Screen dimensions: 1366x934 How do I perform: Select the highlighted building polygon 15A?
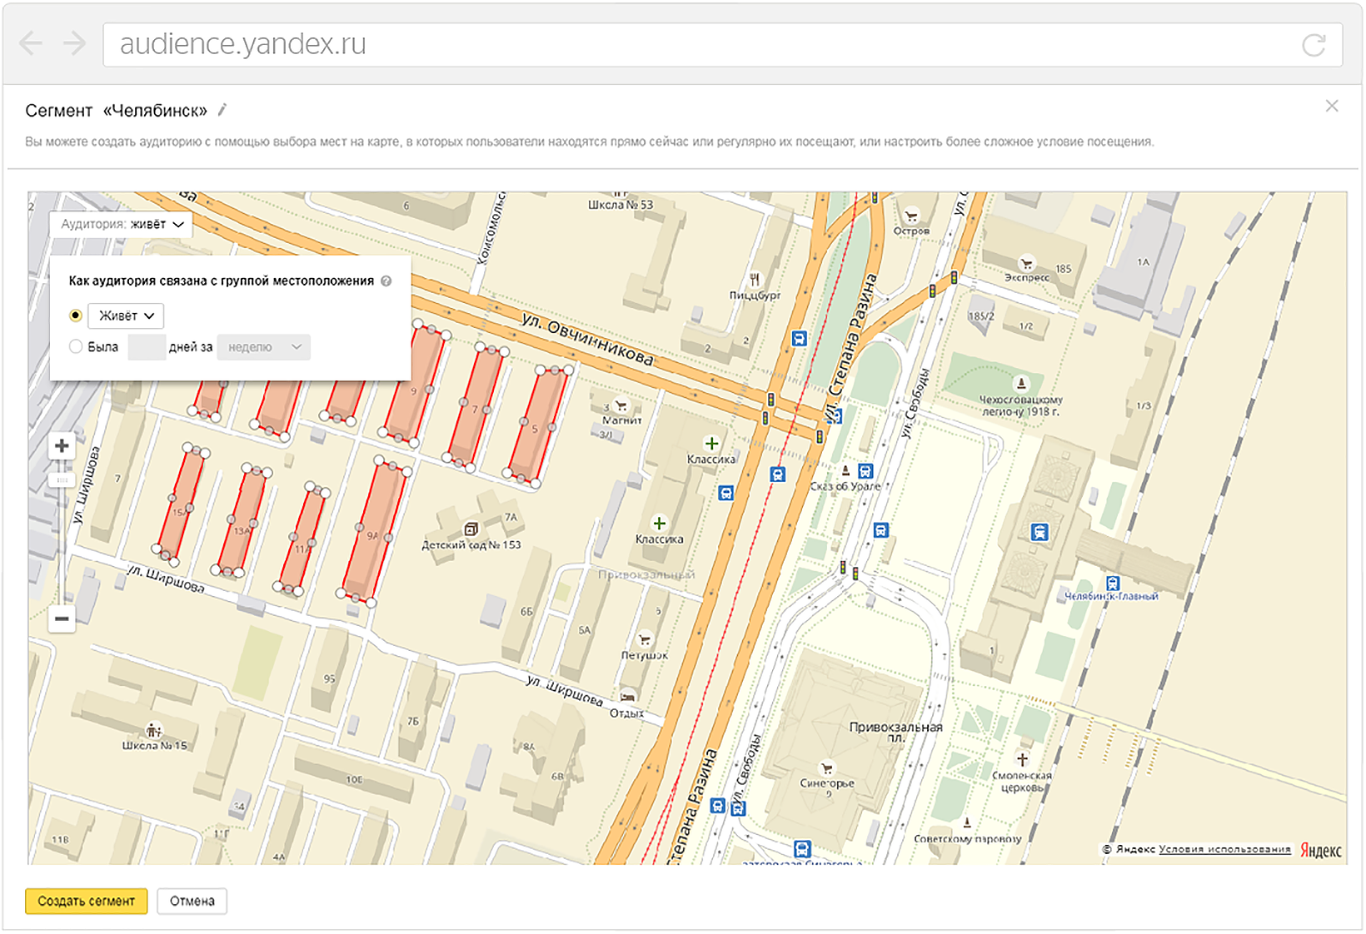[180, 504]
